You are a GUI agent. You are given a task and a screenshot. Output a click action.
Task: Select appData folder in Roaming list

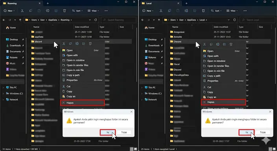[39, 37]
